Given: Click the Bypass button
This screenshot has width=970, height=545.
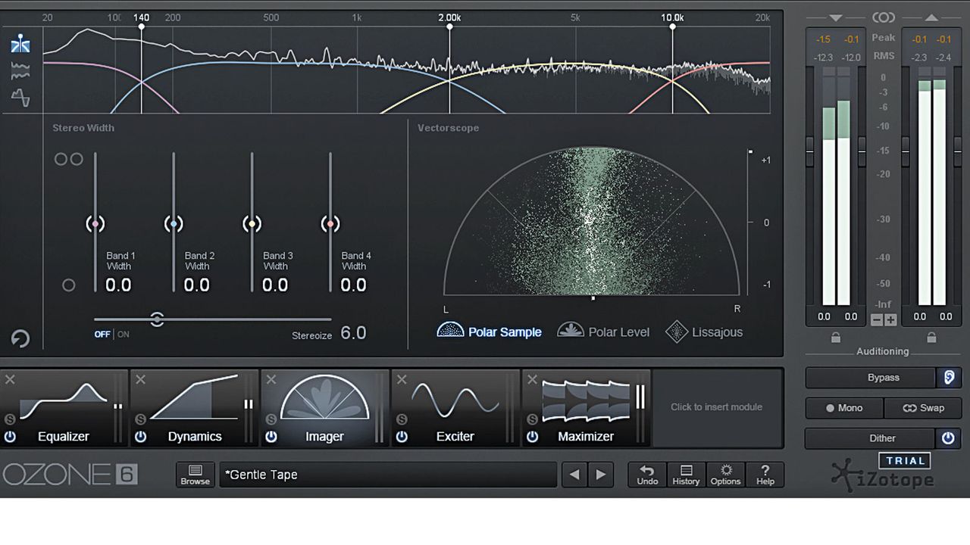Looking at the screenshot, I should pos(871,377).
